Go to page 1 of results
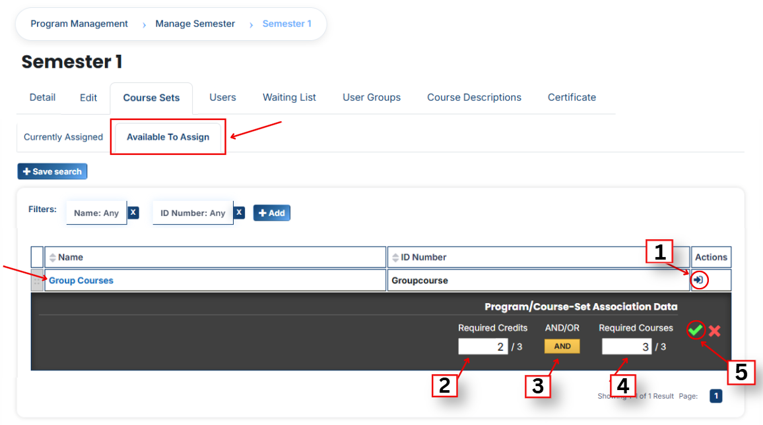 [x=715, y=396]
